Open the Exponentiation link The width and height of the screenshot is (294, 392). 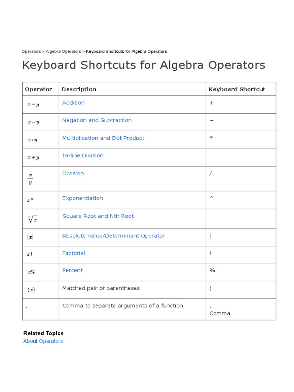coord(82,198)
